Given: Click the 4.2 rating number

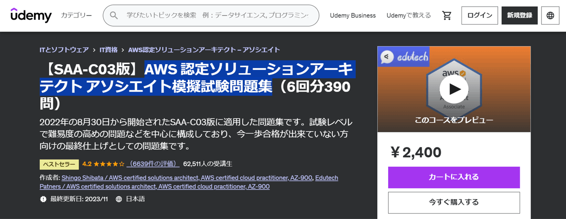Looking at the screenshot, I should 87,164.
